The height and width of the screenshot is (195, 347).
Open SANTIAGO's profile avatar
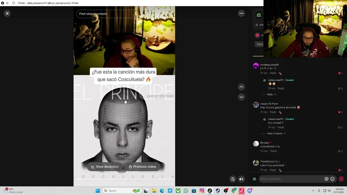coord(256,163)
